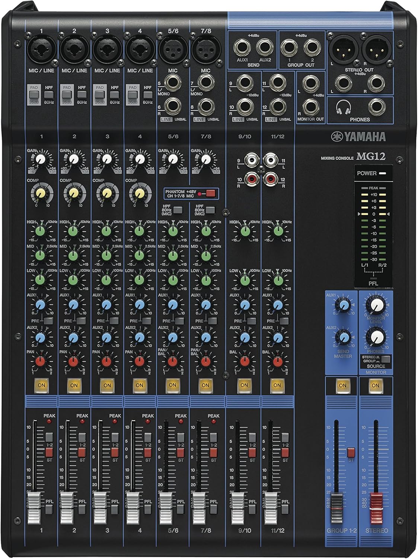Image resolution: width=418 pixels, height=559 pixels.
Task: Enable PHANTOM +48V for CH 1-7/8 MIC
Action: pos(211,193)
